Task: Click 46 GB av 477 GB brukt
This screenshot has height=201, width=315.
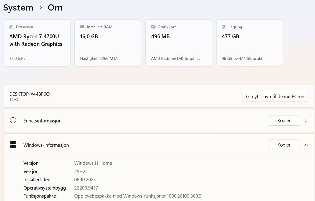Action: 242,59
